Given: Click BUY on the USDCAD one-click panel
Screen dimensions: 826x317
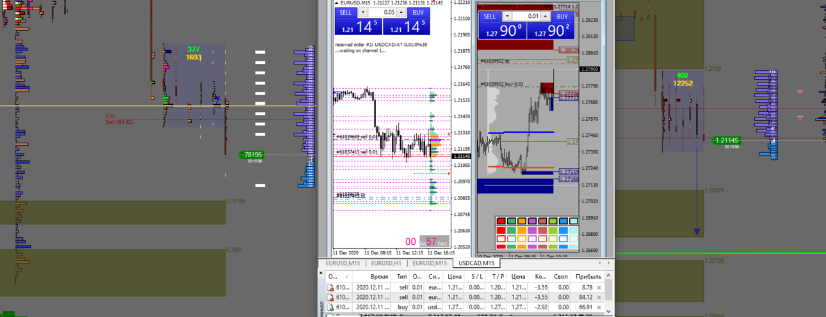Looking at the screenshot, I should click(562, 17).
